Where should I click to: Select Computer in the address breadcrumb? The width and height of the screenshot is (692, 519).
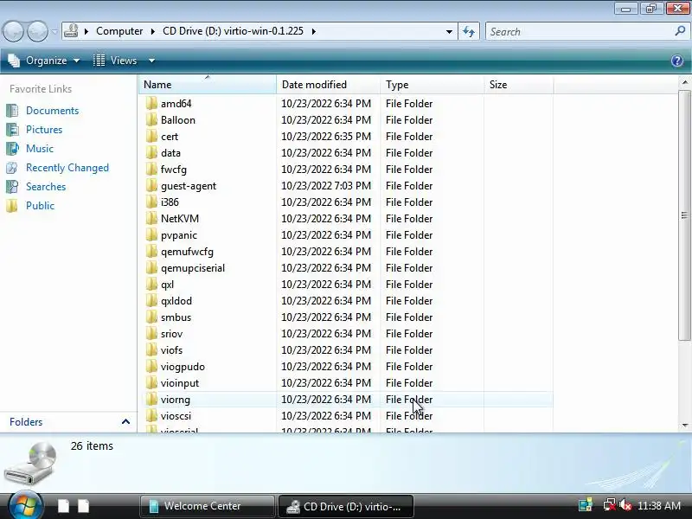point(119,31)
